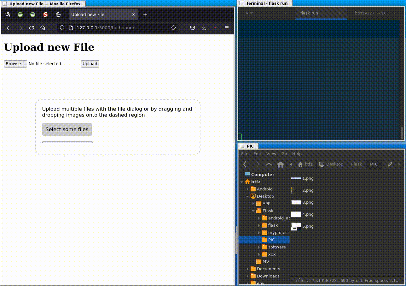The width and height of the screenshot is (406, 286).
Task: Select the globe pinned tab
Action: tap(58, 15)
